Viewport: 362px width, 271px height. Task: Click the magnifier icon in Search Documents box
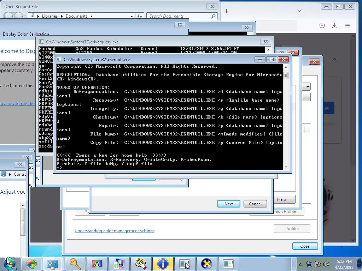pos(213,16)
